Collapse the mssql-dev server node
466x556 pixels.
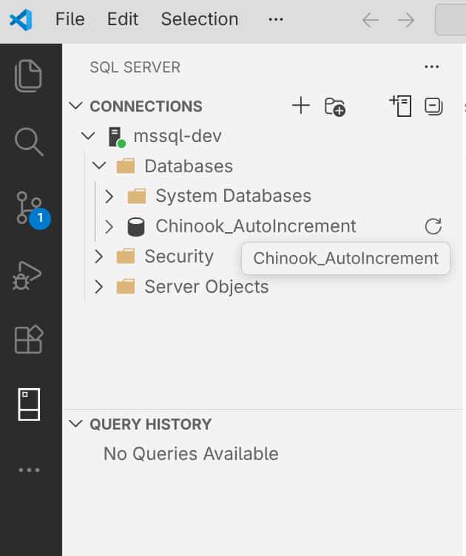[x=88, y=136]
